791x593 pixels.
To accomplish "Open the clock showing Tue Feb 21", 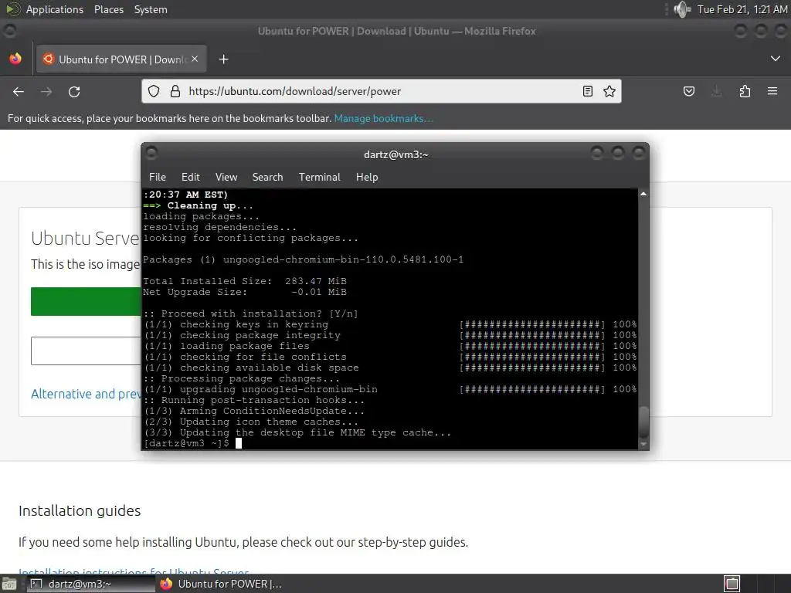I will 742,9.
